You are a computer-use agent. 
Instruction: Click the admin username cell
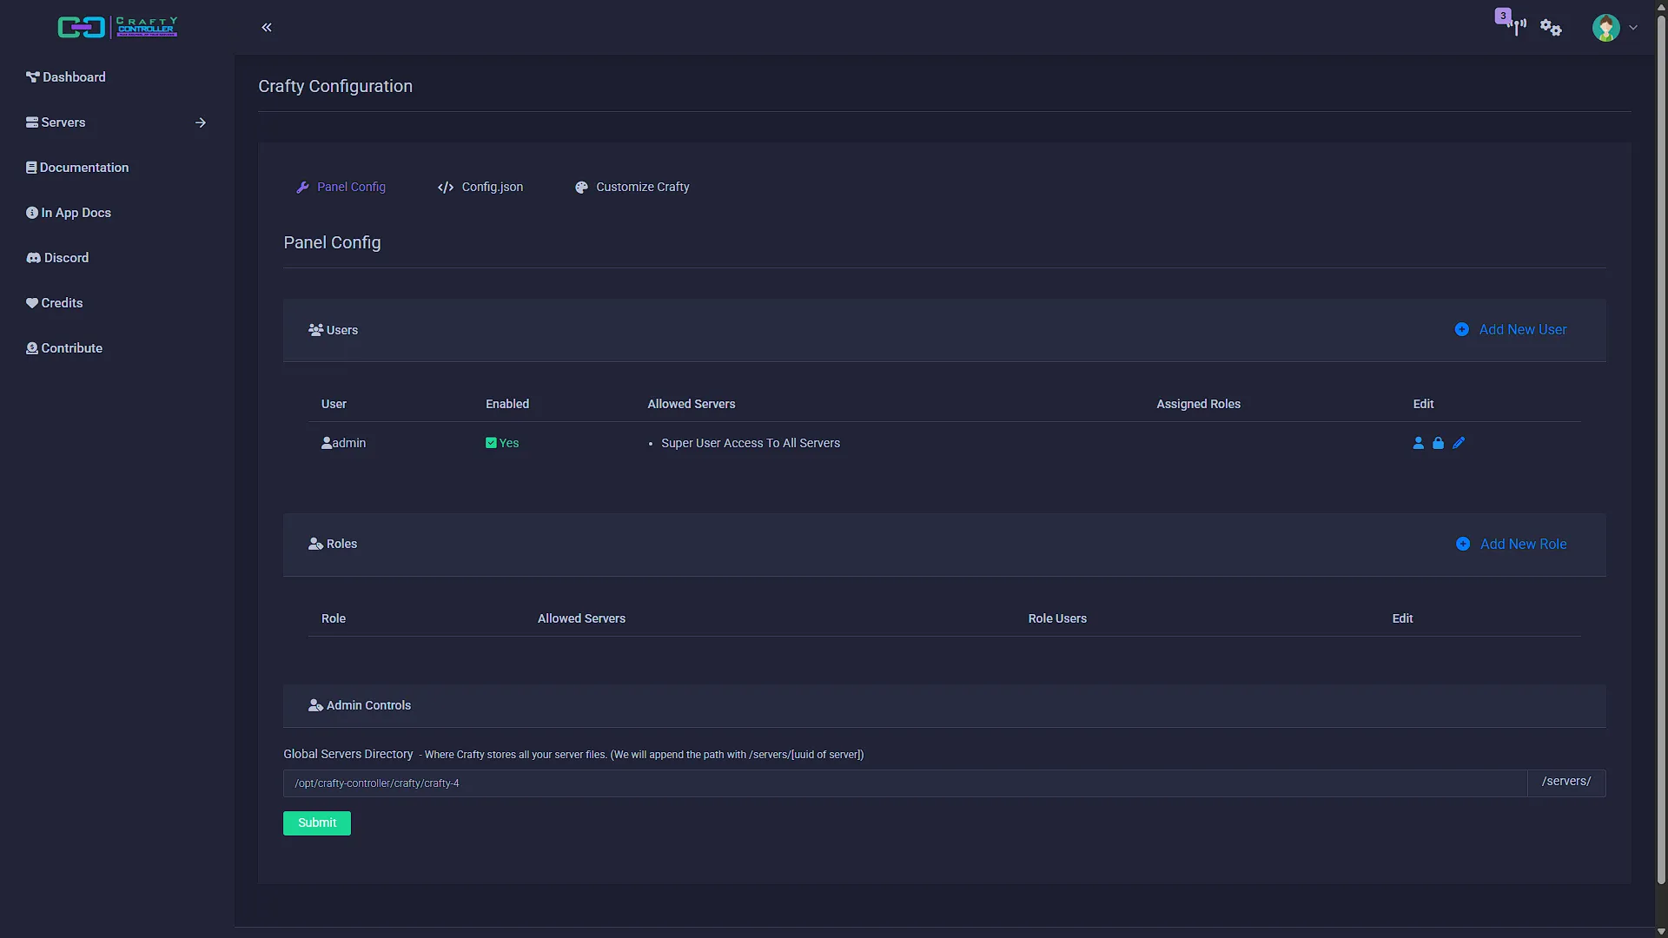(x=343, y=443)
